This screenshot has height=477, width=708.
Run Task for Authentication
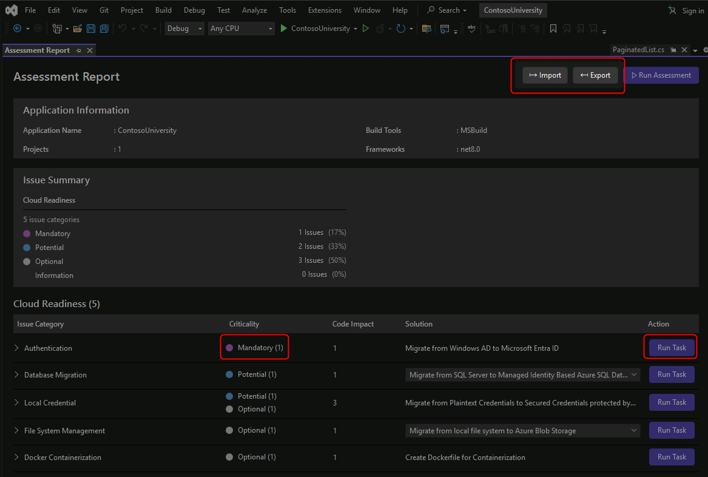click(672, 348)
